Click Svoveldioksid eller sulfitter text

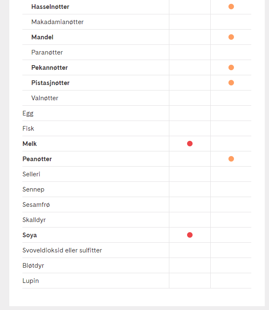click(x=62, y=250)
